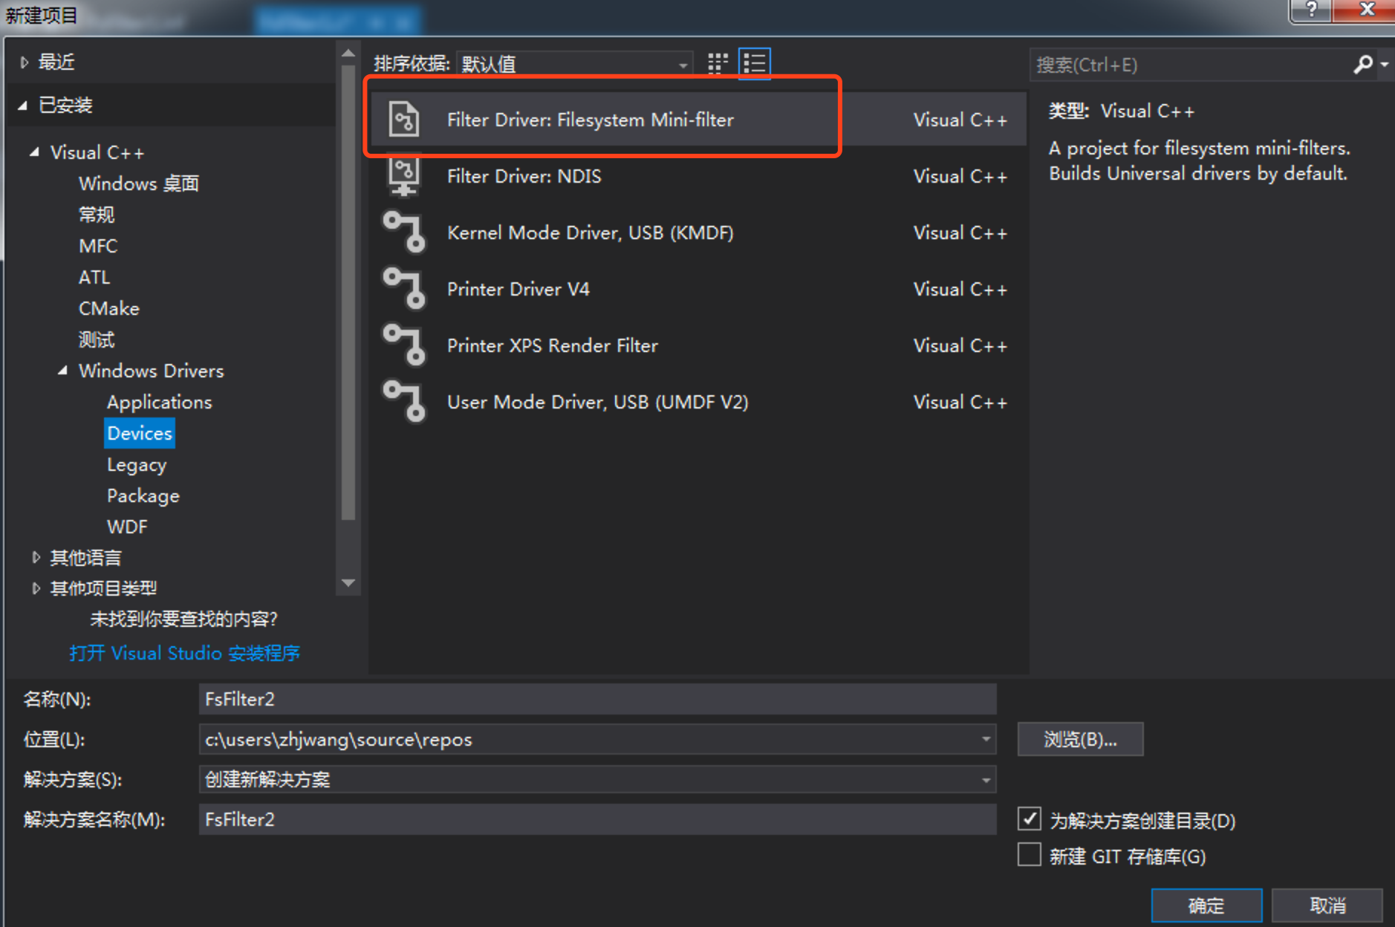
Task: Close the 新建项目 dialog
Action: click(x=1365, y=10)
